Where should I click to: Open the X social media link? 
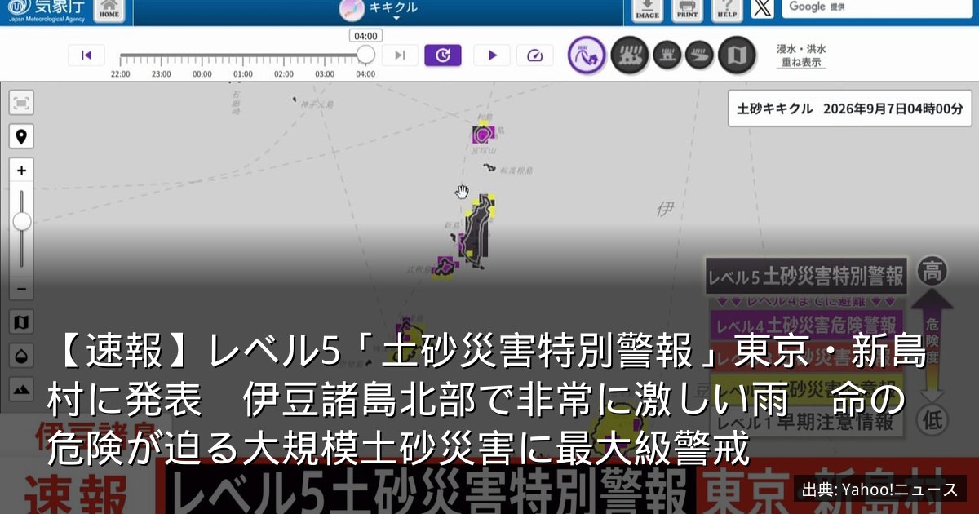761,9
